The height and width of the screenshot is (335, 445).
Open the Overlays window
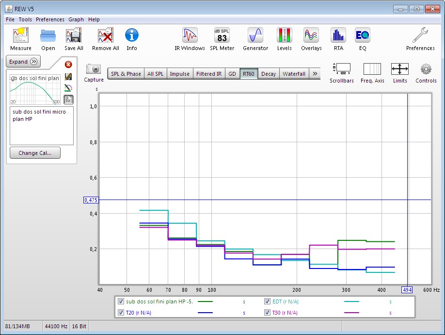tap(311, 35)
